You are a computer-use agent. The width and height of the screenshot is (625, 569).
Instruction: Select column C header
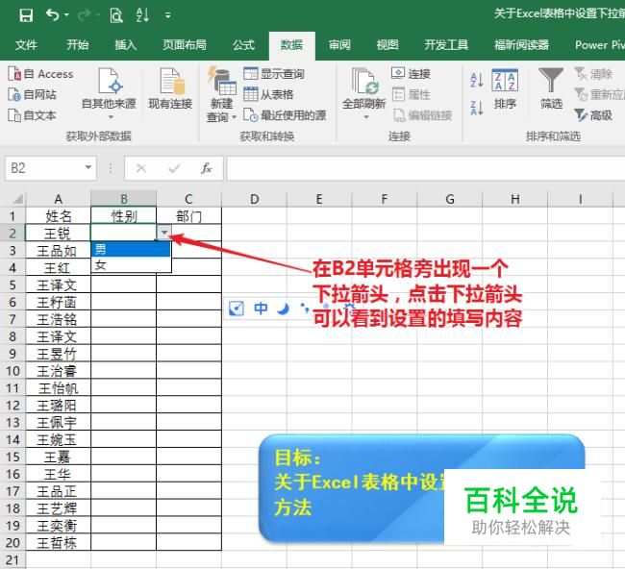[188, 199]
